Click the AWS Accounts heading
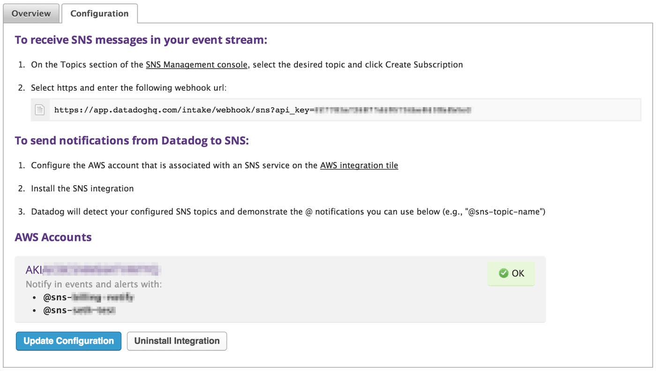Image resolution: width=656 pixels, height=371 pixels. 53,237
